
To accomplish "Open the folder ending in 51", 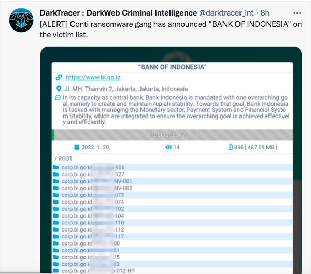I will (173, 250).
